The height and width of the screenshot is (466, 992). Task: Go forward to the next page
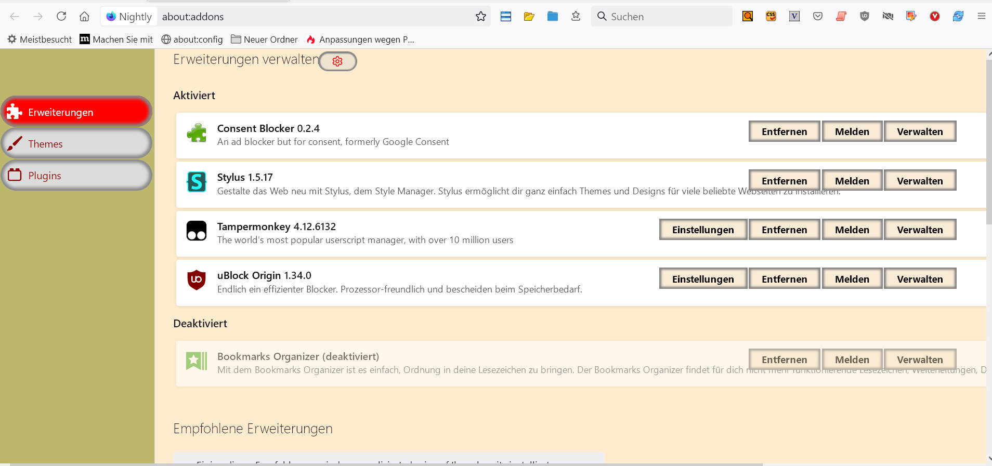38,17
